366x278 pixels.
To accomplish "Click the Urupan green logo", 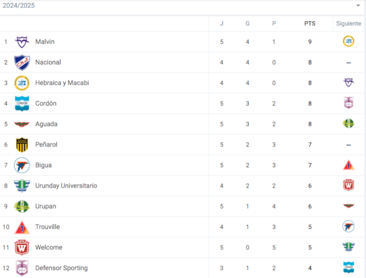I will 22,206.
